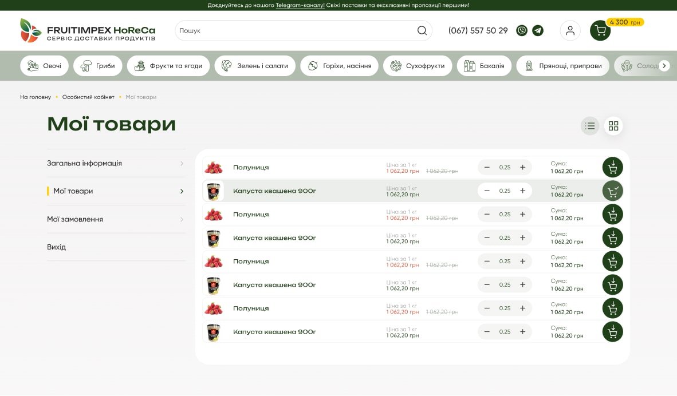Increase quantity of first Полуниця row
Screen dimensions: 677x396
tap(522, 167)
